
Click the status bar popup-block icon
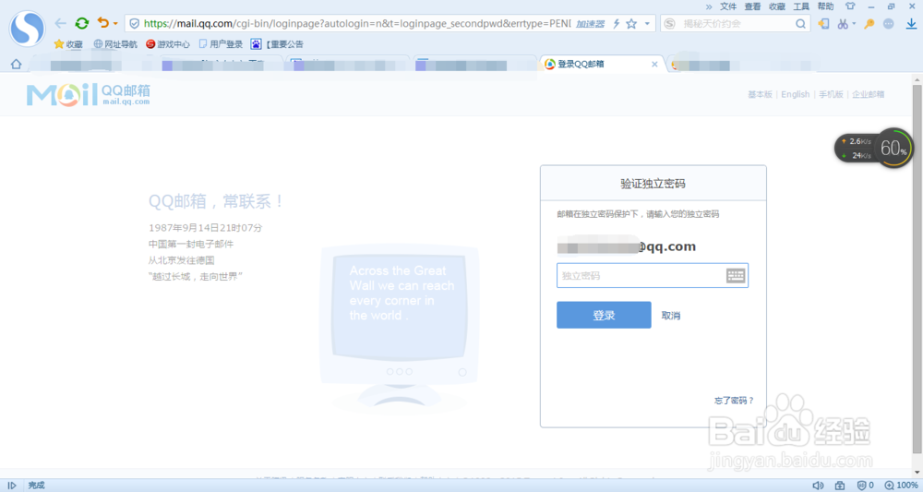tap(840, 485)
